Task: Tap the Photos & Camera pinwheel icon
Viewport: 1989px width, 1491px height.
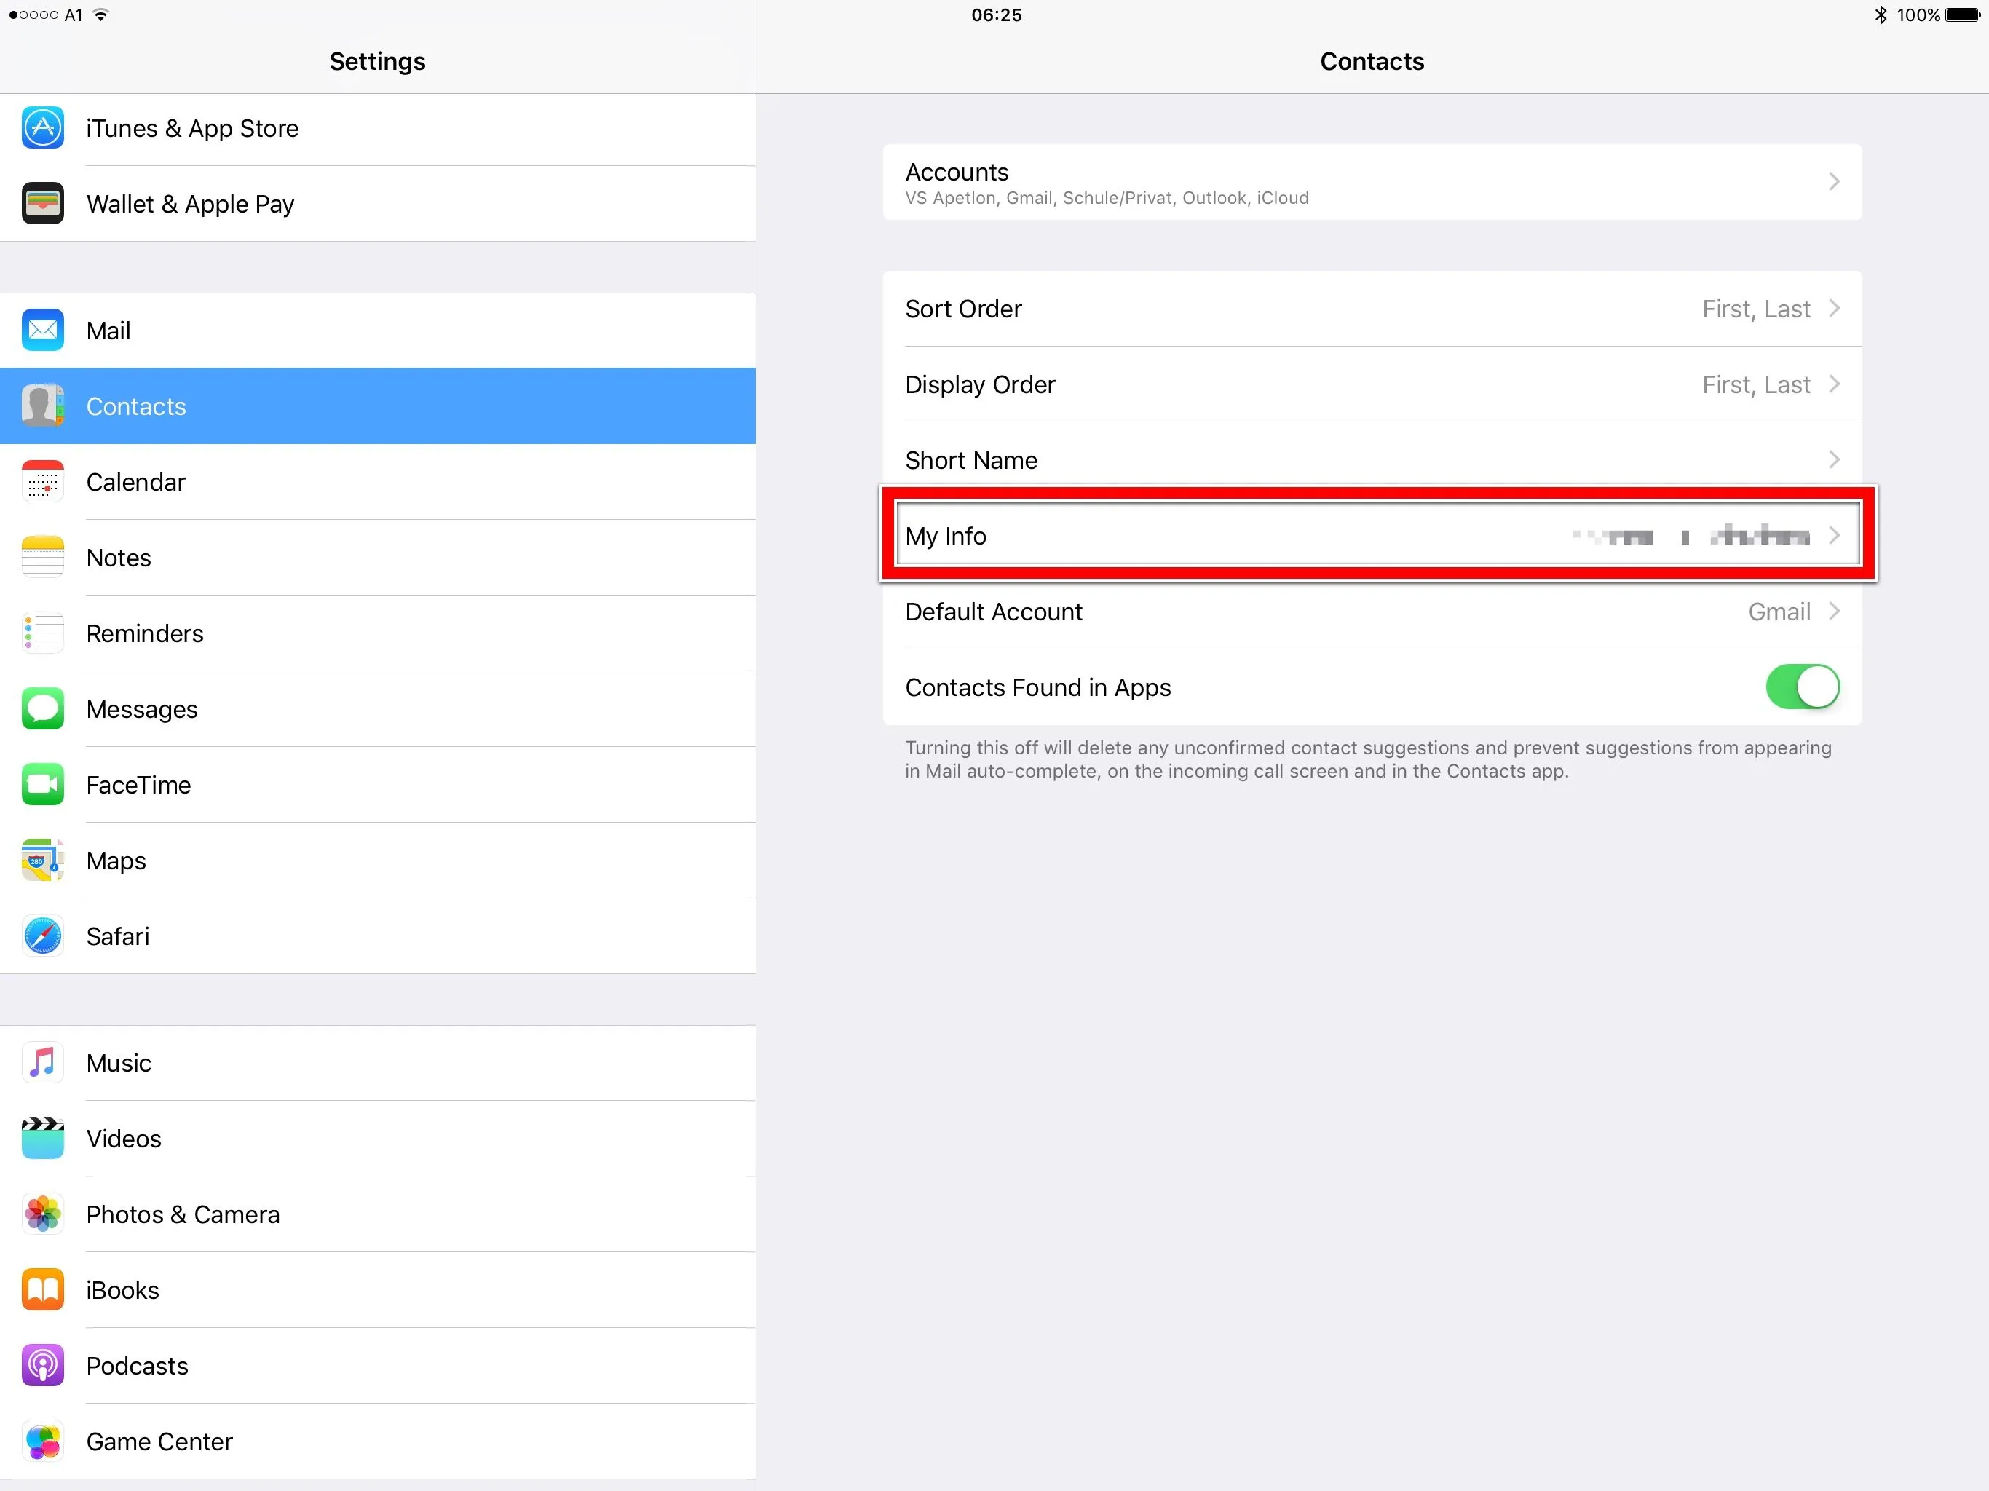Action: [42, 1214]
